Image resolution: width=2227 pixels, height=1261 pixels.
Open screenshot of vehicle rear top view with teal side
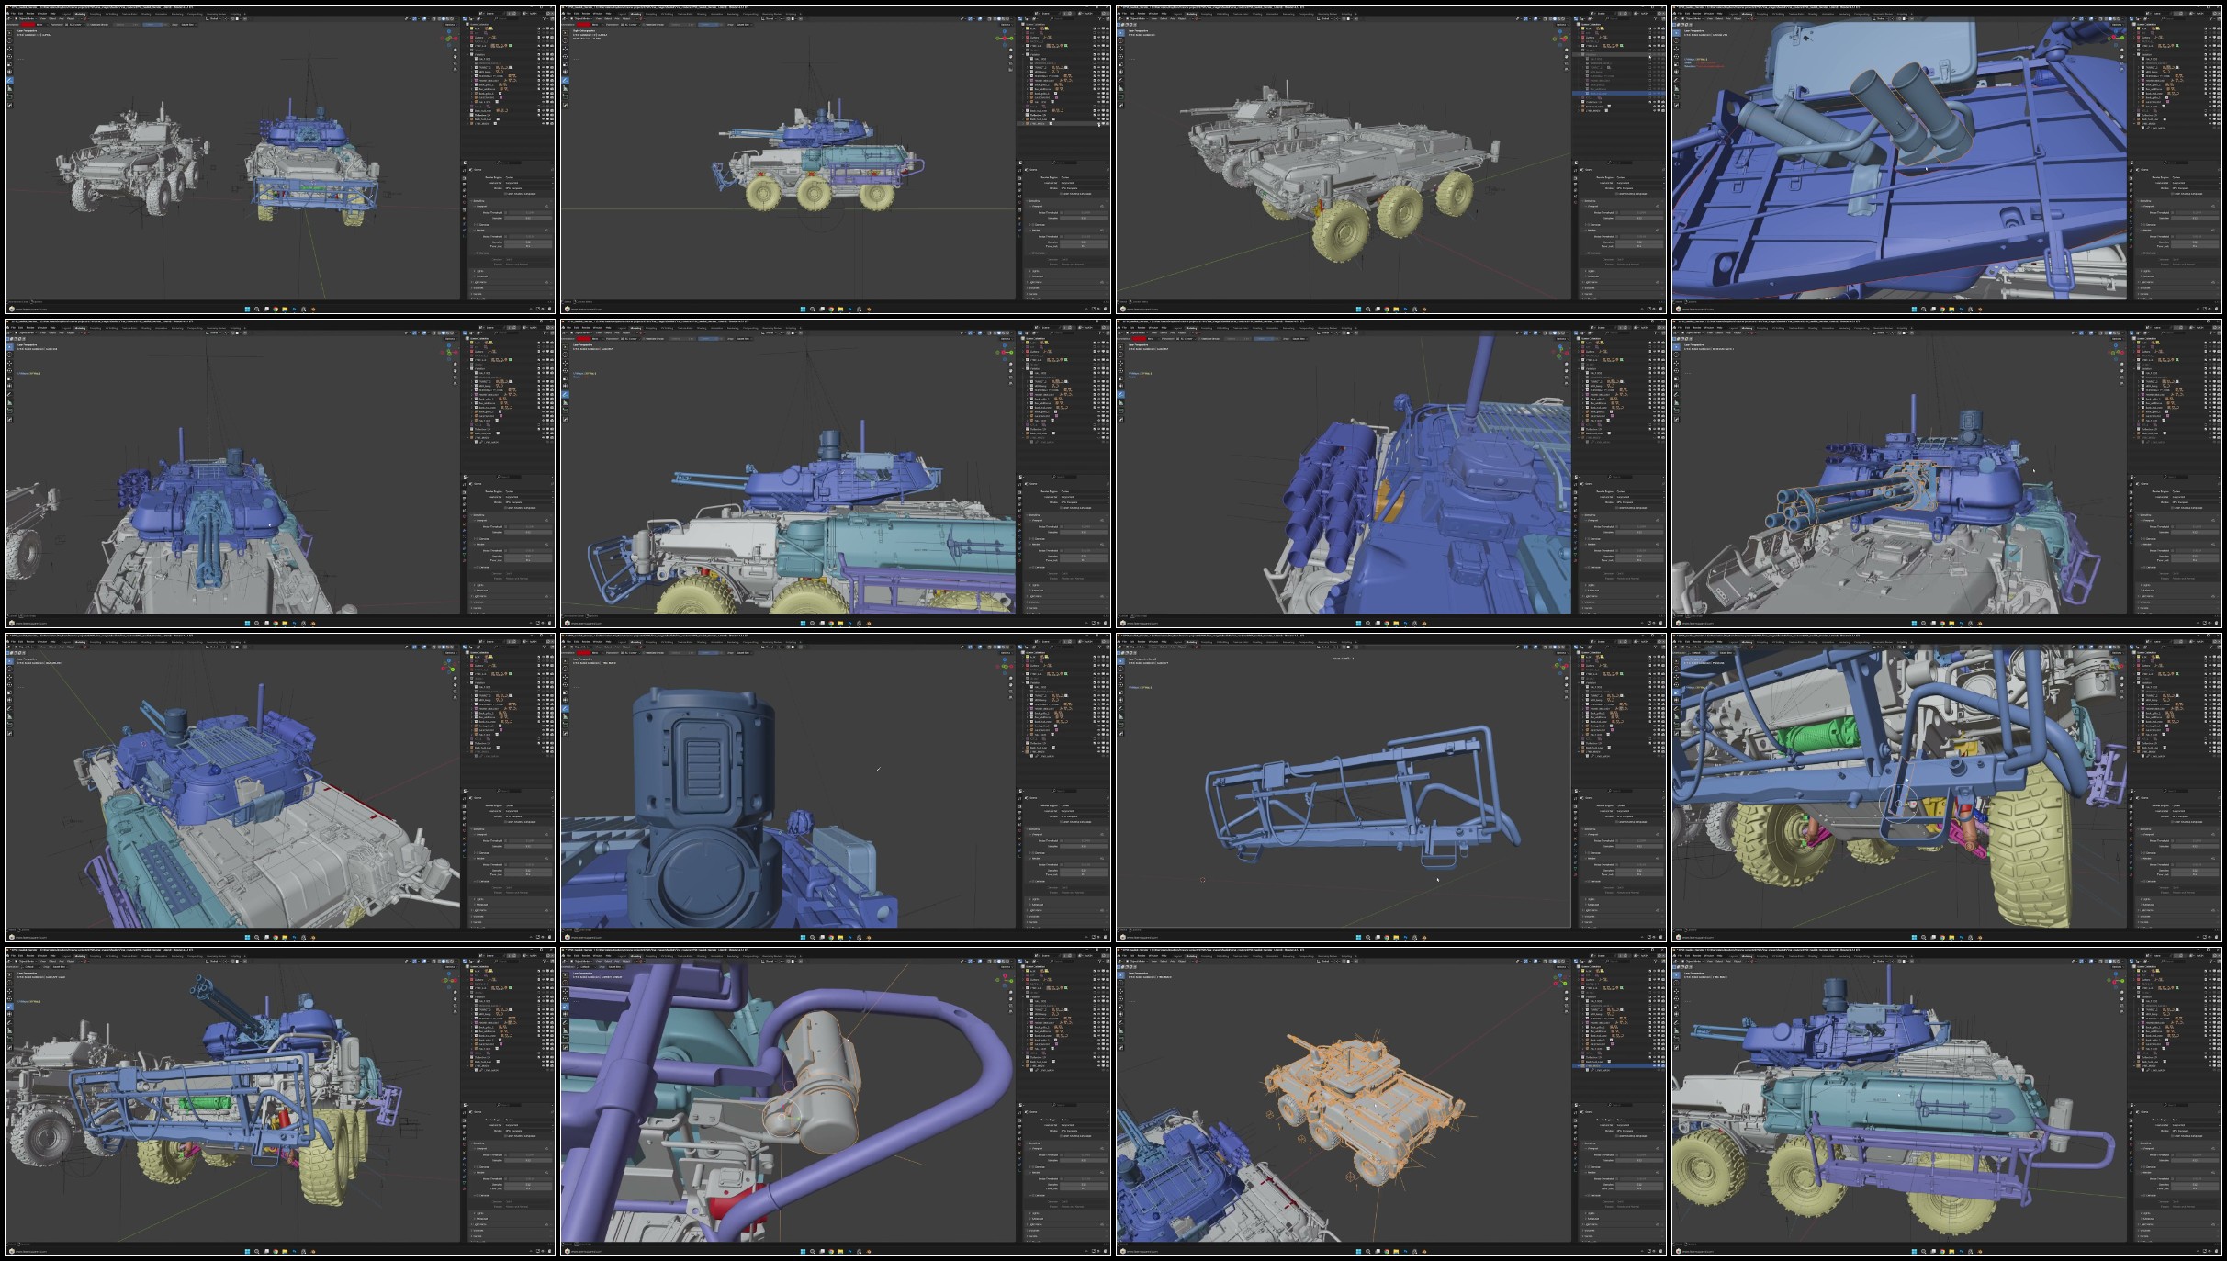(280, 788)
